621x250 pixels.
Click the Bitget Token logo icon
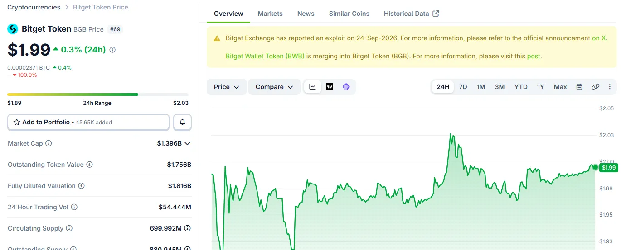(13, 29)
